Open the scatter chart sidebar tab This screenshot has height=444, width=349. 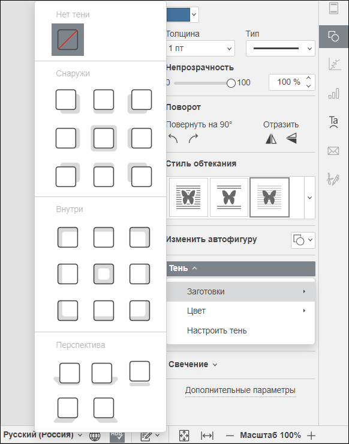pos(334,64)
